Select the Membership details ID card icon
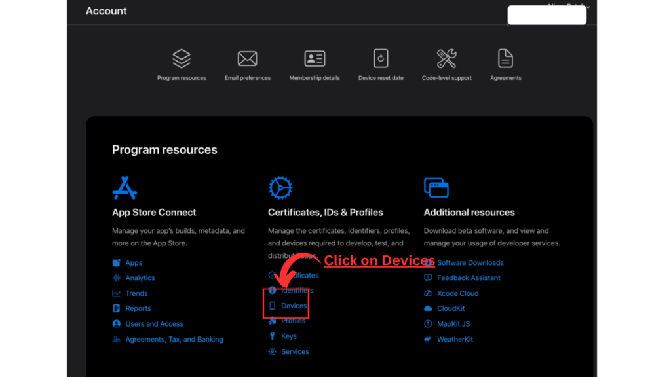Screen dimensions: 671x377 (315, 59)
